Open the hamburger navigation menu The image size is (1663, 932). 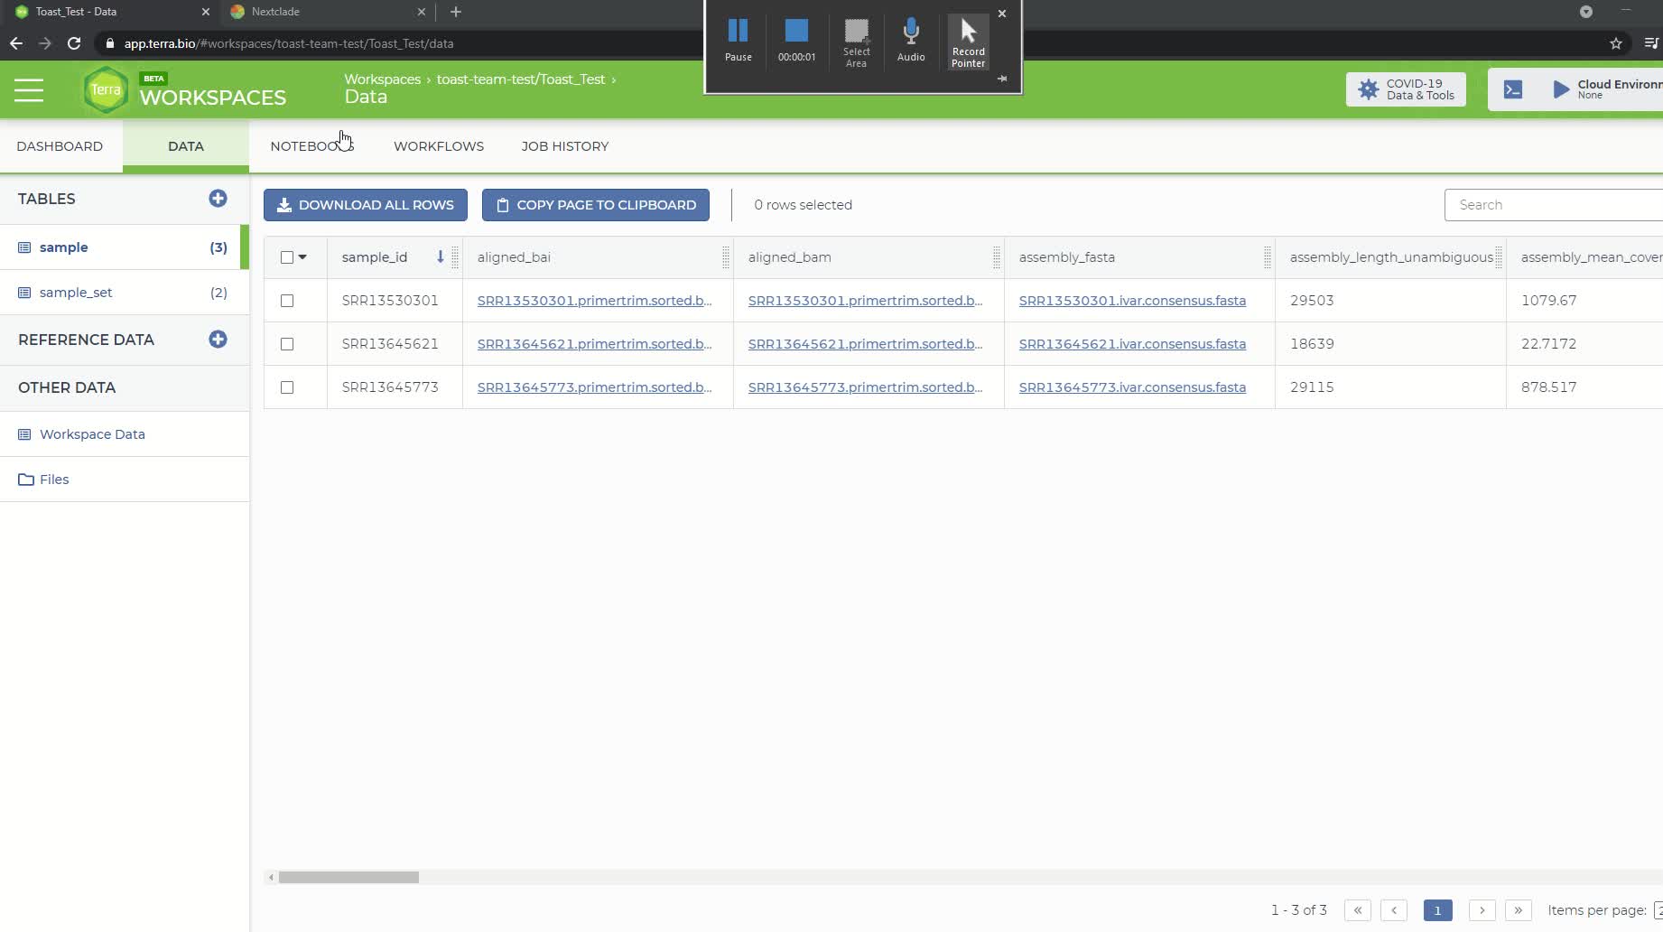(x=29, y=90)
